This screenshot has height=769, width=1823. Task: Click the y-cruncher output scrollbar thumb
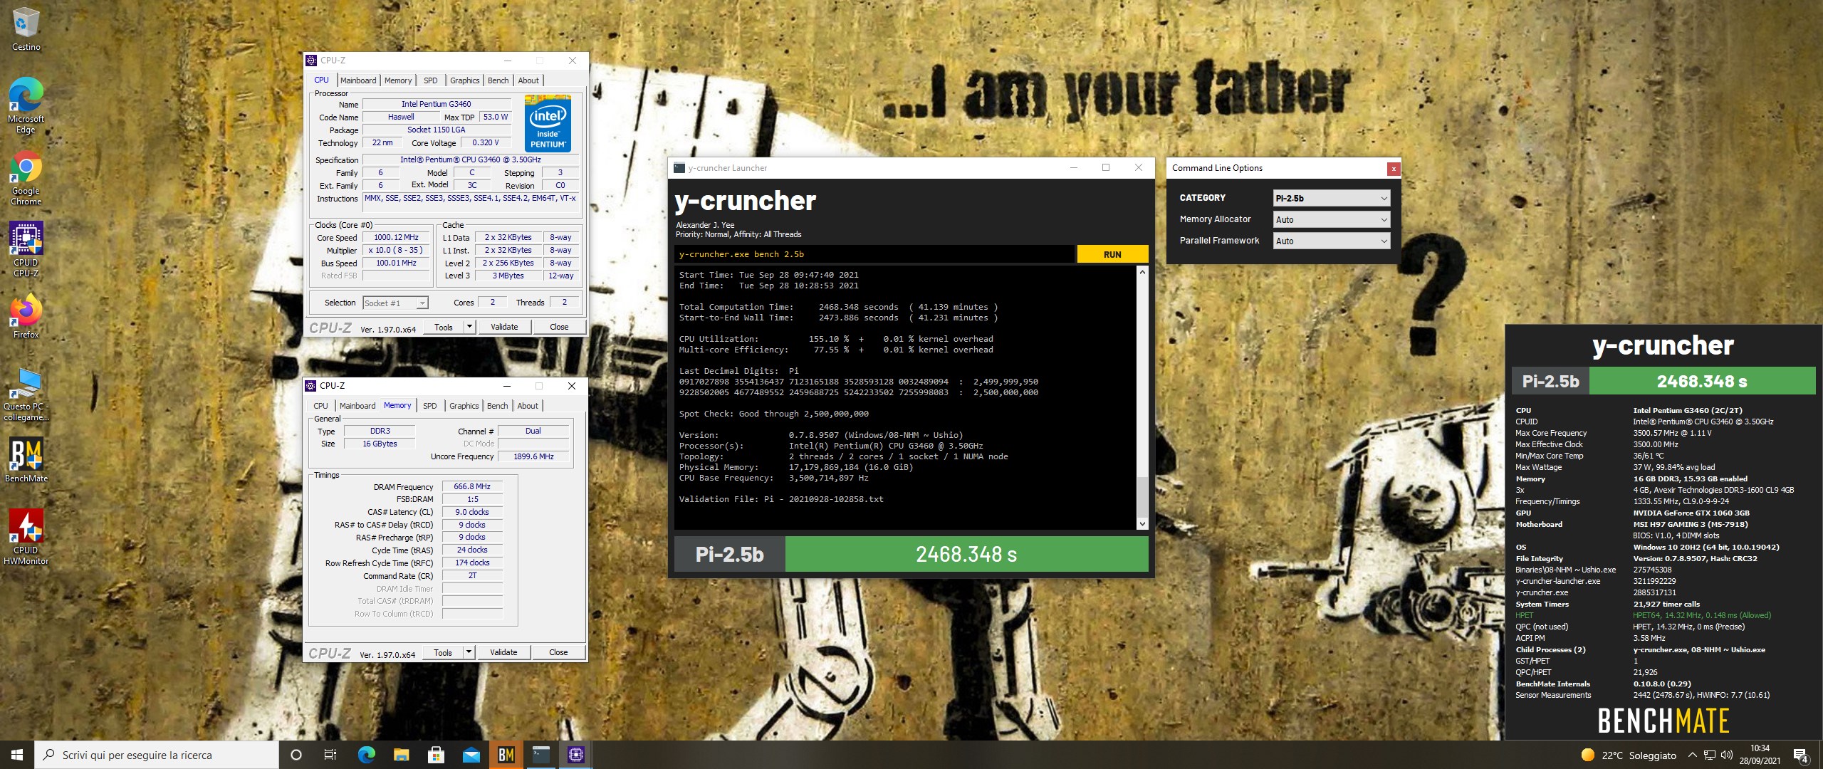click(x=1142, y=497)
